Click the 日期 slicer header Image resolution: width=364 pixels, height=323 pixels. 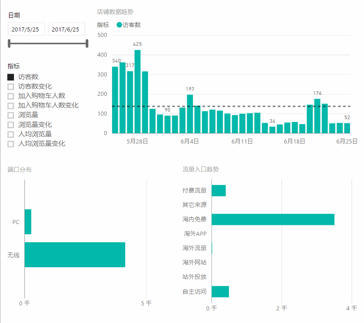coord(14,15)
